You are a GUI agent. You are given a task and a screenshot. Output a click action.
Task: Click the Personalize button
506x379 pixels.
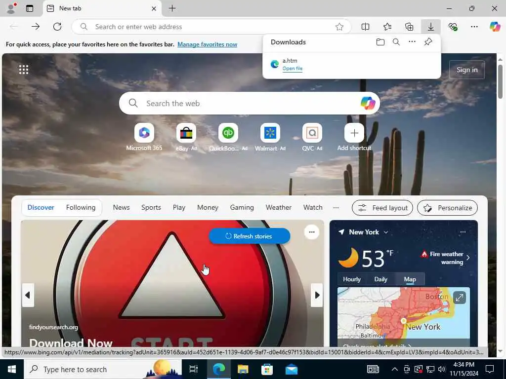pos(447,208)
